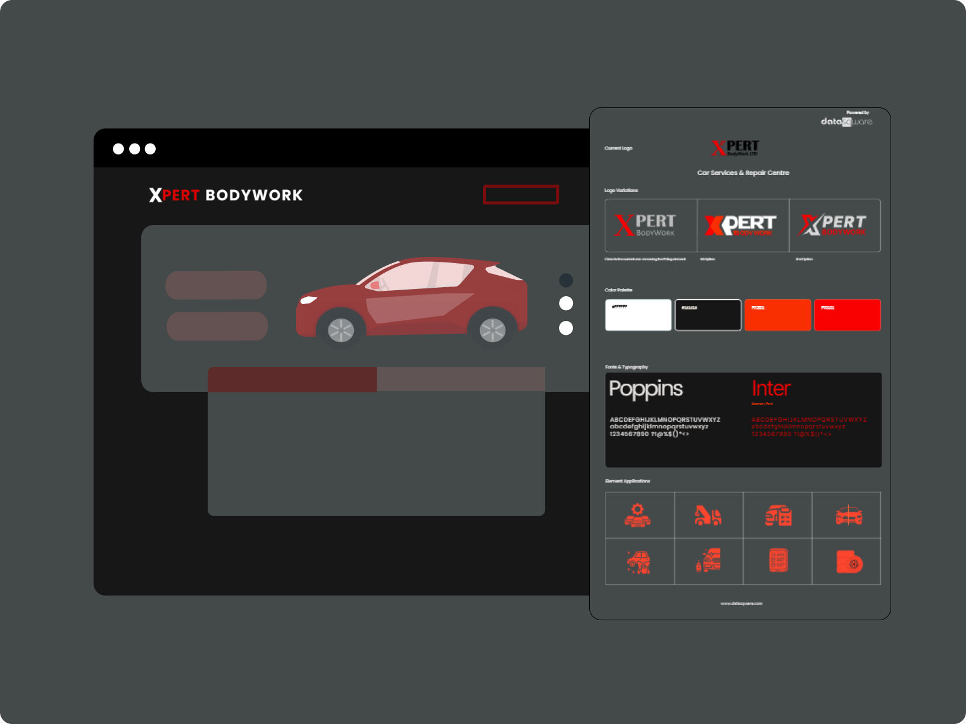
Task: Click the upper pill button beside the car
Action: click(x=216, y=285)
